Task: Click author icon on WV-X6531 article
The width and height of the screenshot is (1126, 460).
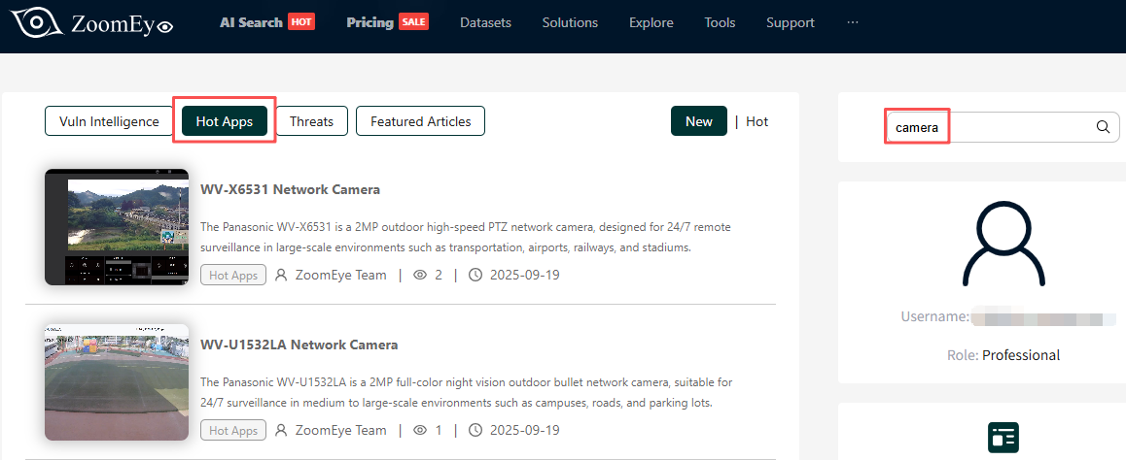Action: pyautogui.click(x=282, y=275)
